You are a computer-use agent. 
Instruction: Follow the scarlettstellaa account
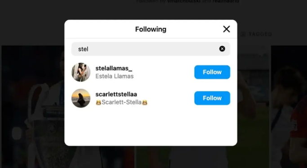coord(212,98)
